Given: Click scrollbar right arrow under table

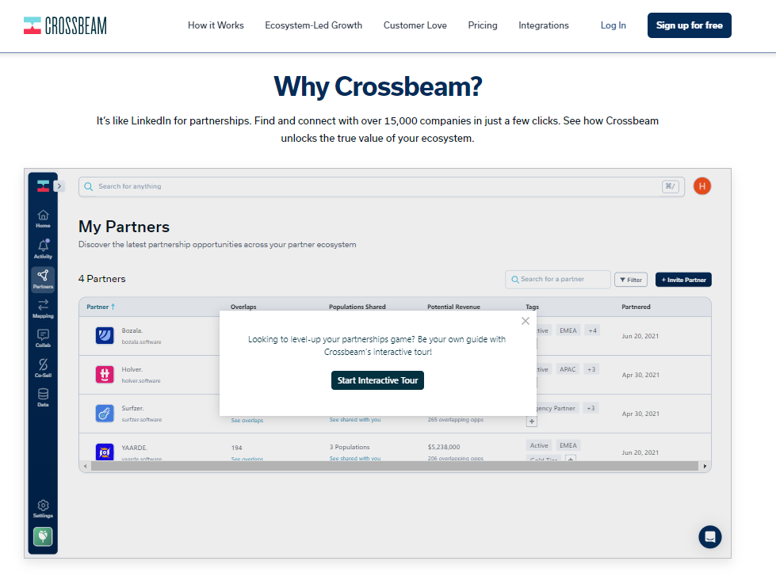Looking at the screenshot, I should (705, 466).
